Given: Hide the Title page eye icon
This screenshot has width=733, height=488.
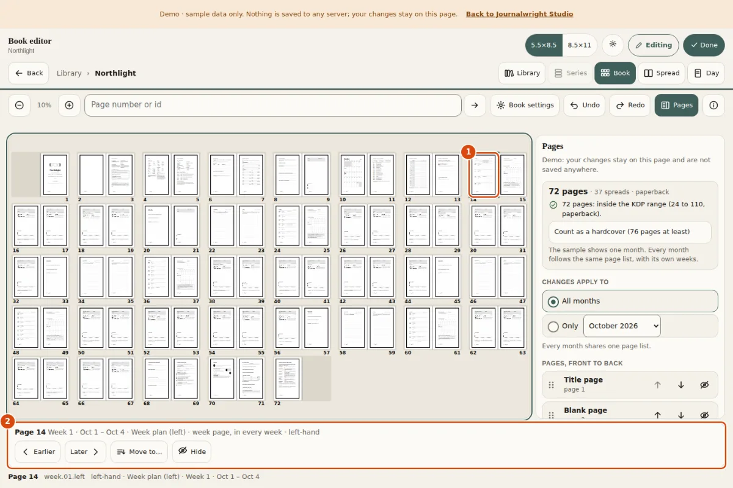Looking at the screenshot, I should click(x=704, y=385).
